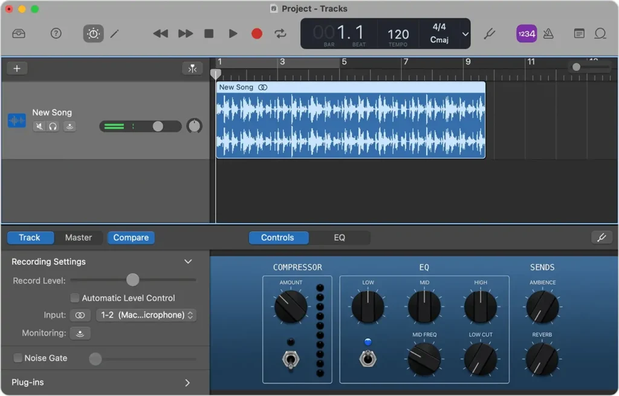Toggle the metronome icon
619x396 pixels.
pyautogui.click(x=548, y=34)
